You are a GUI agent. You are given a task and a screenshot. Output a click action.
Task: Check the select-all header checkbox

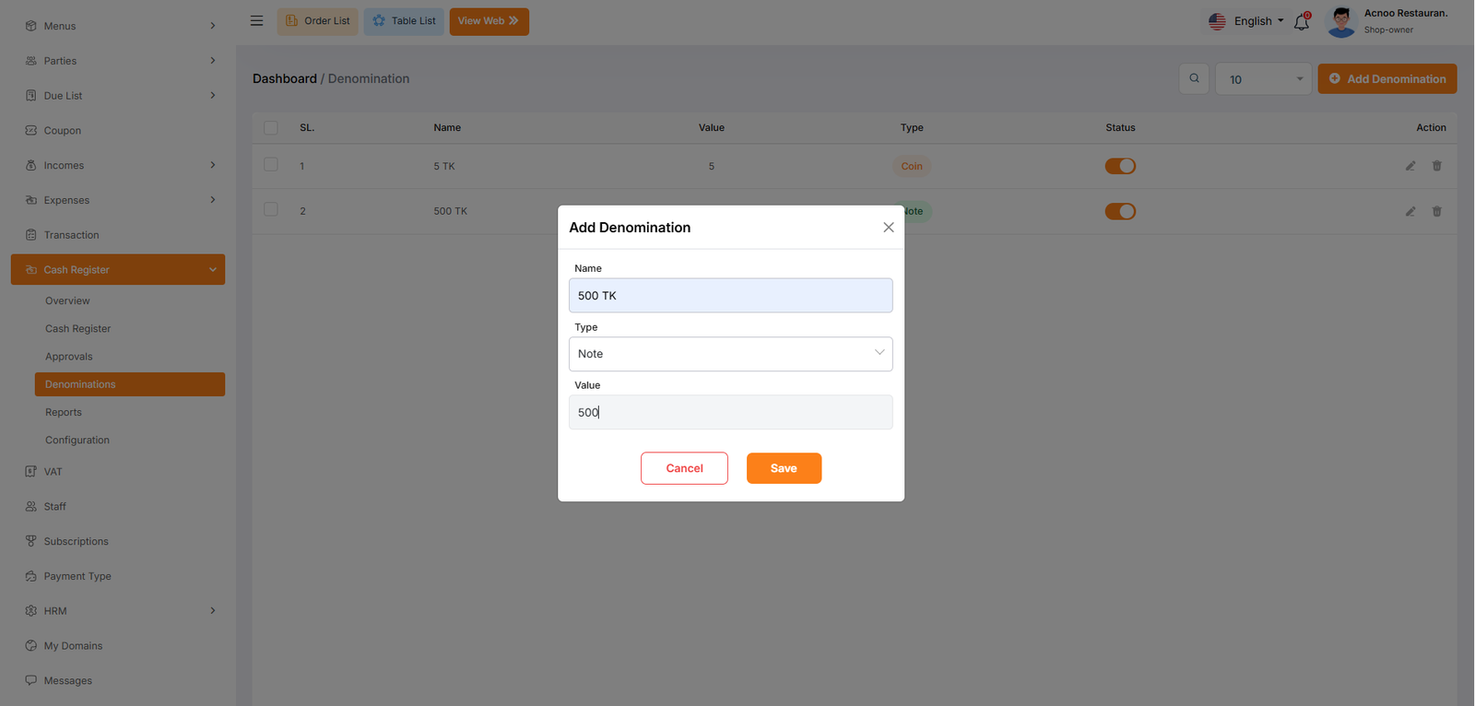[x=271, y=128]
